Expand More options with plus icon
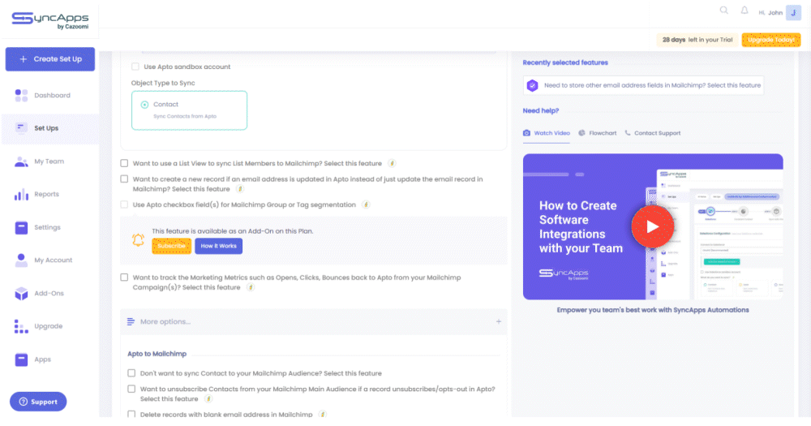Viewport: 811px width, 426px height. point(499,321)
